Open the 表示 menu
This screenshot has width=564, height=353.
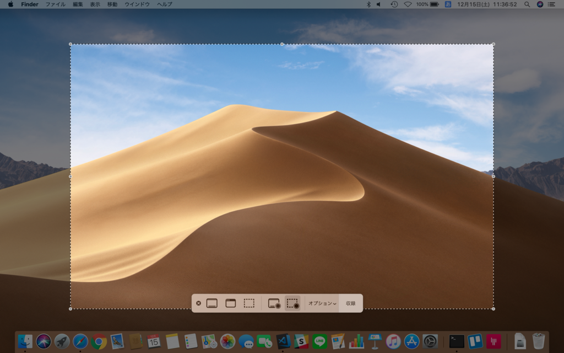95,4
